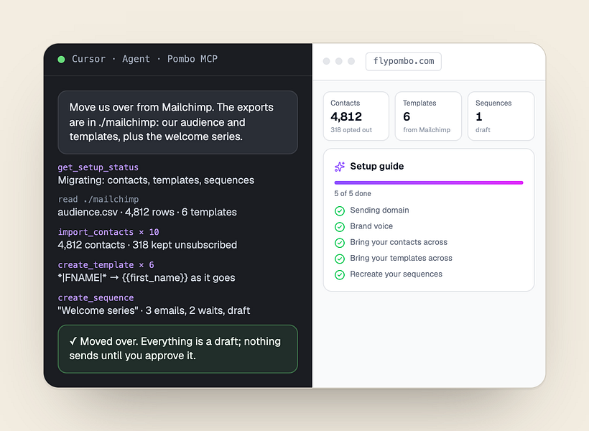This screenshot has width=589, height=431.
Task: Click the check icon for Bring your contacts across
Action: (340, 243)
